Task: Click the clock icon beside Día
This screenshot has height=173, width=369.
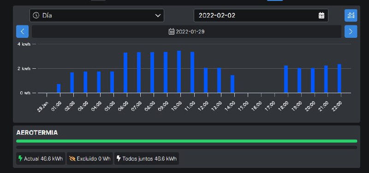Action: tap(36, 16)
